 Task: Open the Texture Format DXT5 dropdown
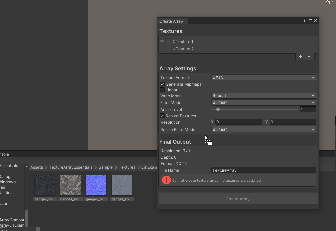pyautogui.click(x=263, y=77)
